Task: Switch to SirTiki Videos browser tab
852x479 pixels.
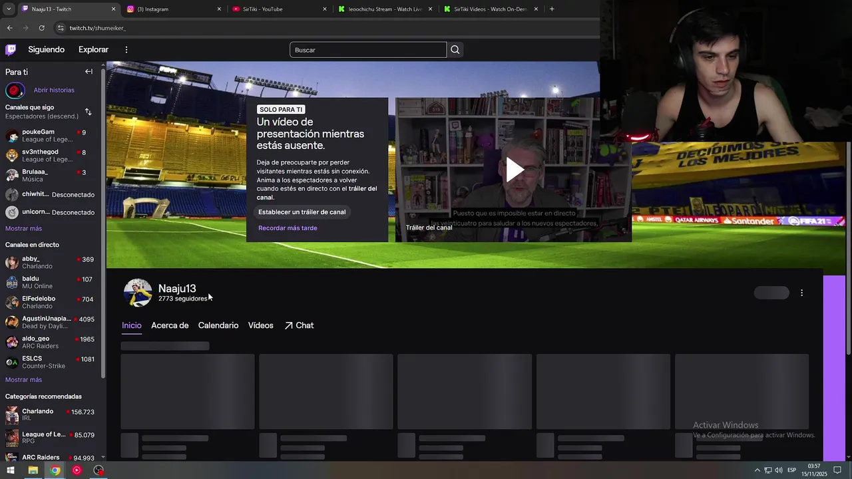Action: click(491, 9)
